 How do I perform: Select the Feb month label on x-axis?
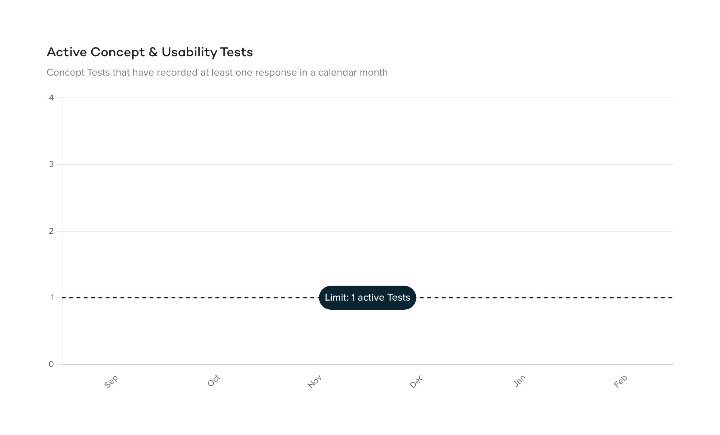coord(620,381)
